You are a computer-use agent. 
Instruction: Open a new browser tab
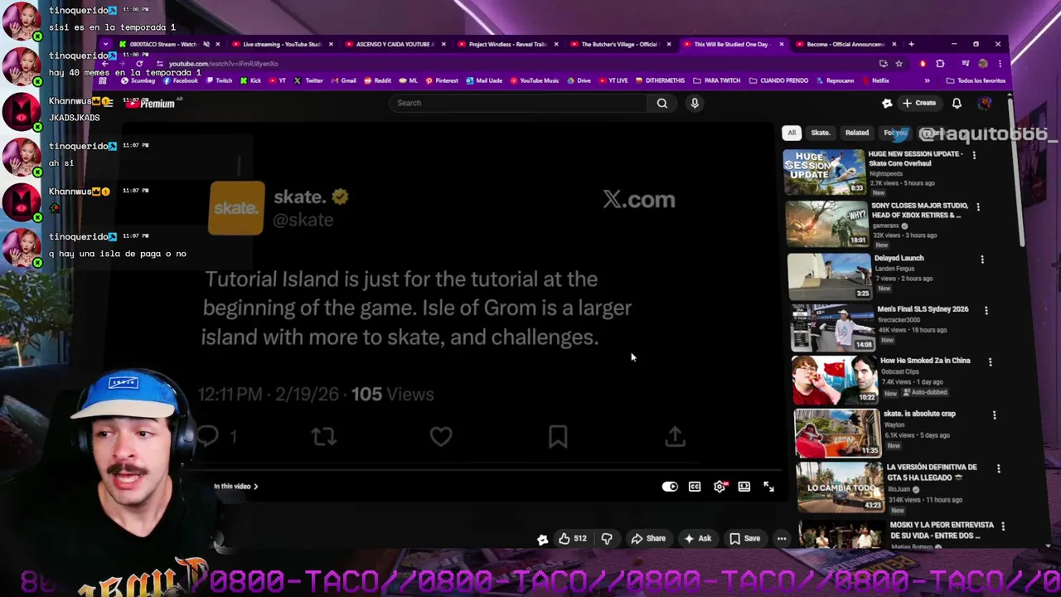point(911,44)
